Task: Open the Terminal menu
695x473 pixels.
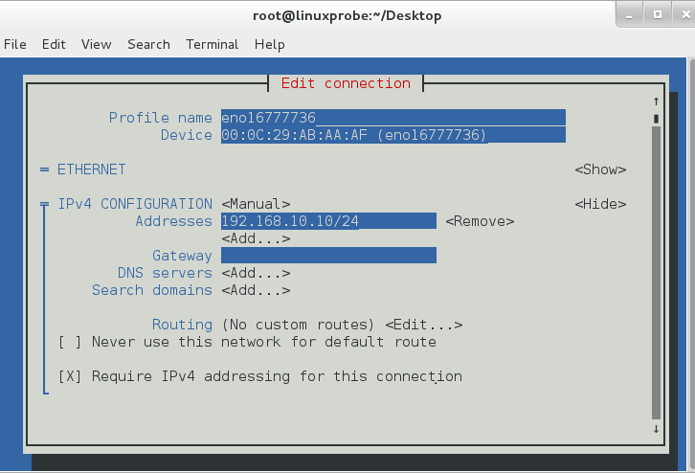Action: pos(213,44)
